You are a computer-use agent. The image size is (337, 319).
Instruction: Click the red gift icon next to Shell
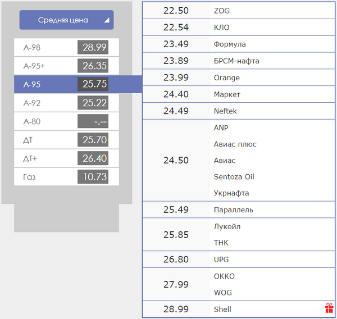(329, 308)
